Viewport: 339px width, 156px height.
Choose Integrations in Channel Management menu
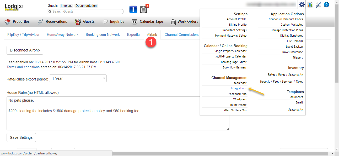coord(239,88)
